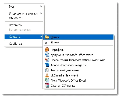This screenshot has height=98, width=121.
Task: Click the VLC cone icon
Action: (x=47, y=75)
